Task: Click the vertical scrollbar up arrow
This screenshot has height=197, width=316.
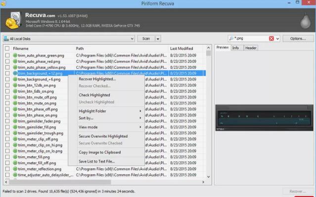Action: point(208,48)
